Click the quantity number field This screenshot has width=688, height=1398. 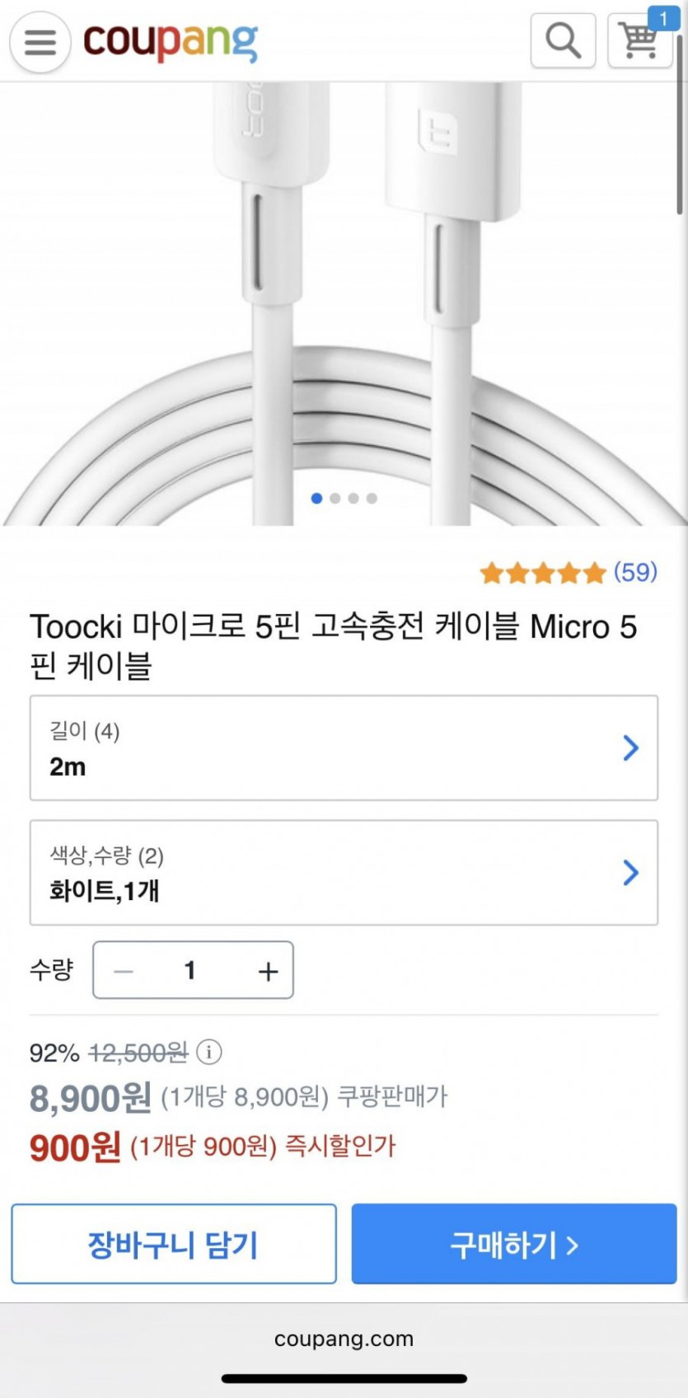190,970
